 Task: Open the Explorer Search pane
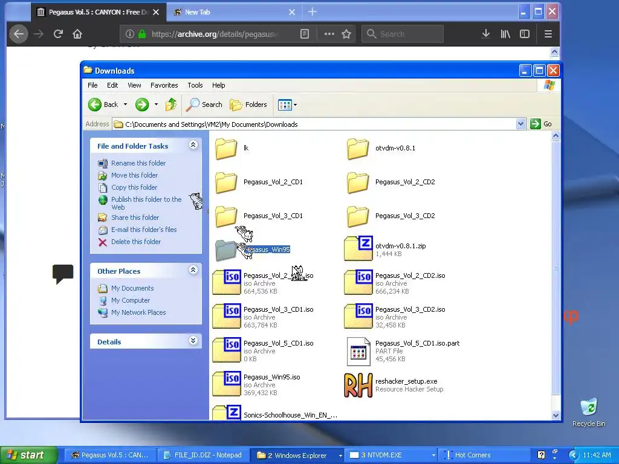point(204,105)
